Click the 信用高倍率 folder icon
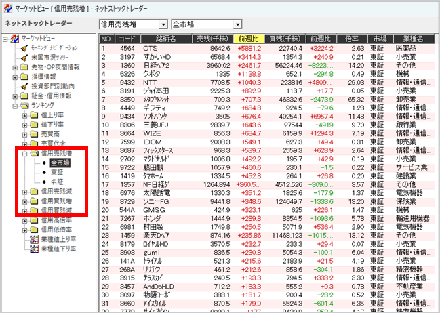This screenshot has height=313, width=440. point(34,220)
